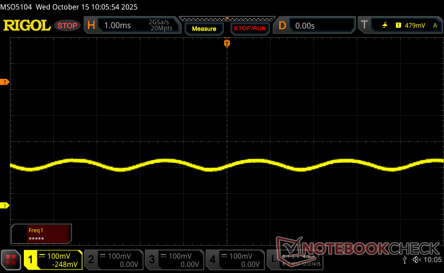This screenshot has height=273, width=444.
Task: Mute the beeper via speaker icon
Action: [x=417, y=260]
